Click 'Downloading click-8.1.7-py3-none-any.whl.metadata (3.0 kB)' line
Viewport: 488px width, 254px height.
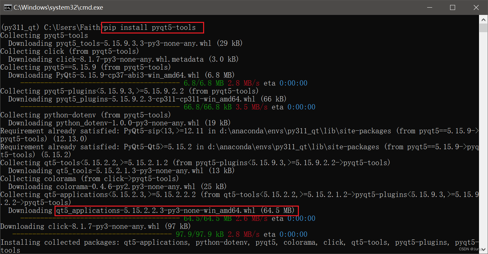pos(123,59)
